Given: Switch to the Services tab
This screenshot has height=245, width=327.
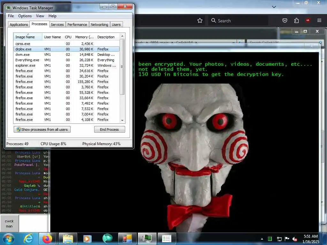Looking at the screenshot, I should (x=57, y=25).
